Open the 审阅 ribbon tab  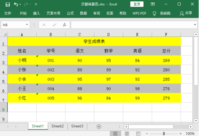[97, 13]
